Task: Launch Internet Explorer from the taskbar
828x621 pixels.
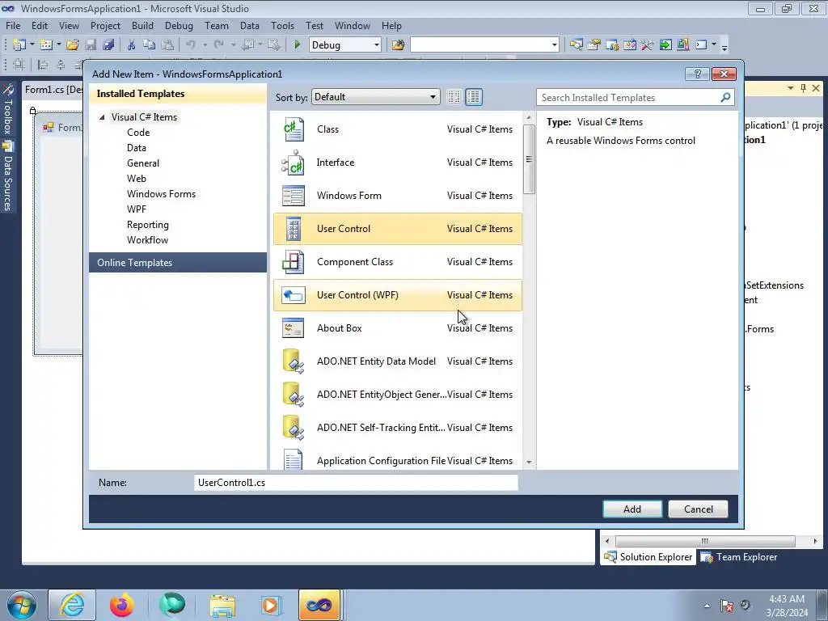Action: point(72,605)
